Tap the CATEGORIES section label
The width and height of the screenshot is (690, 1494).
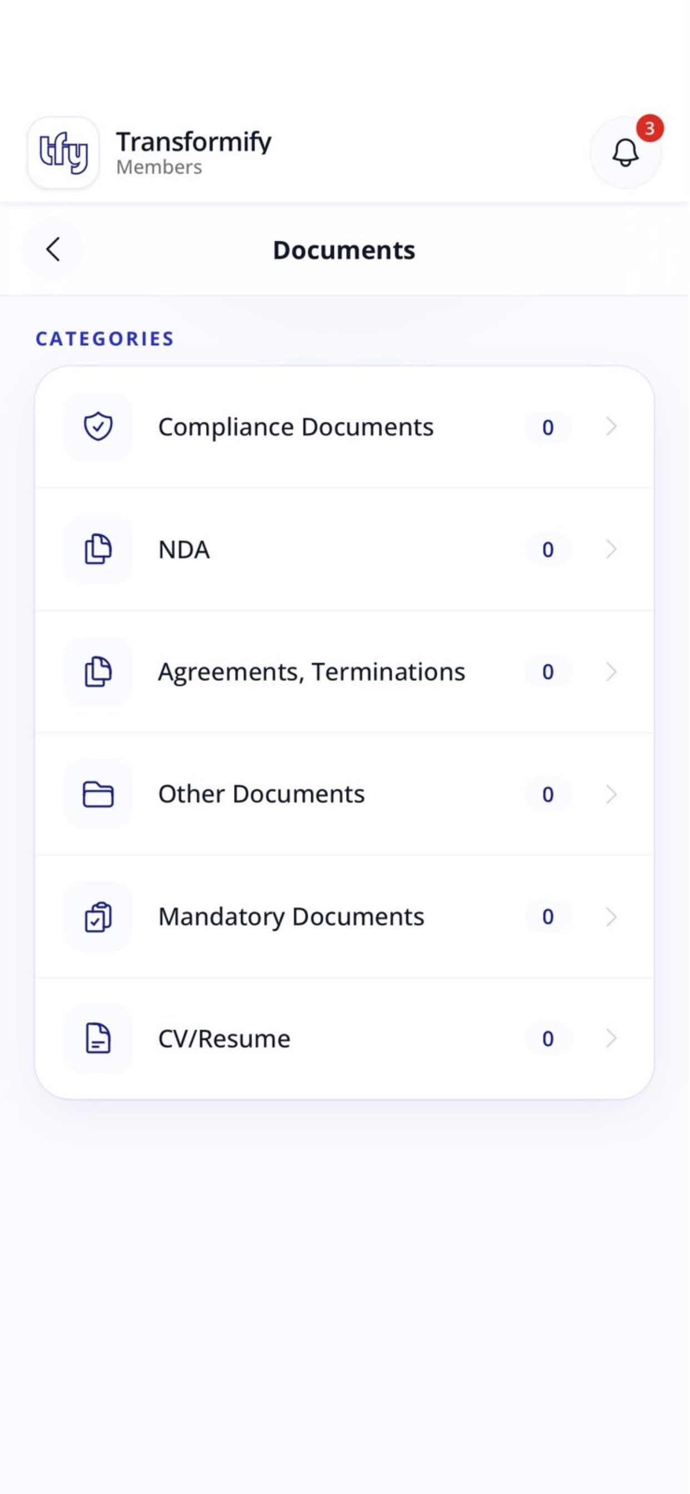point(105,338)
